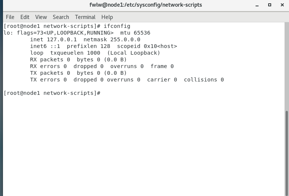This screenshot has height=196, width=289.
Task: Open the Terminal menu
Action: coord(85,17)
